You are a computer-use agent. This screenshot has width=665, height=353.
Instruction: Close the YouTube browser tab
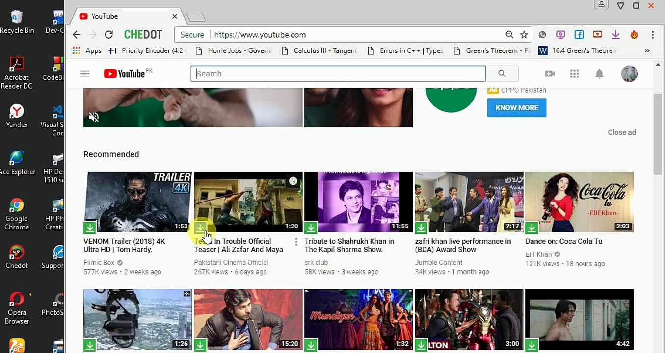coord(174,16)
